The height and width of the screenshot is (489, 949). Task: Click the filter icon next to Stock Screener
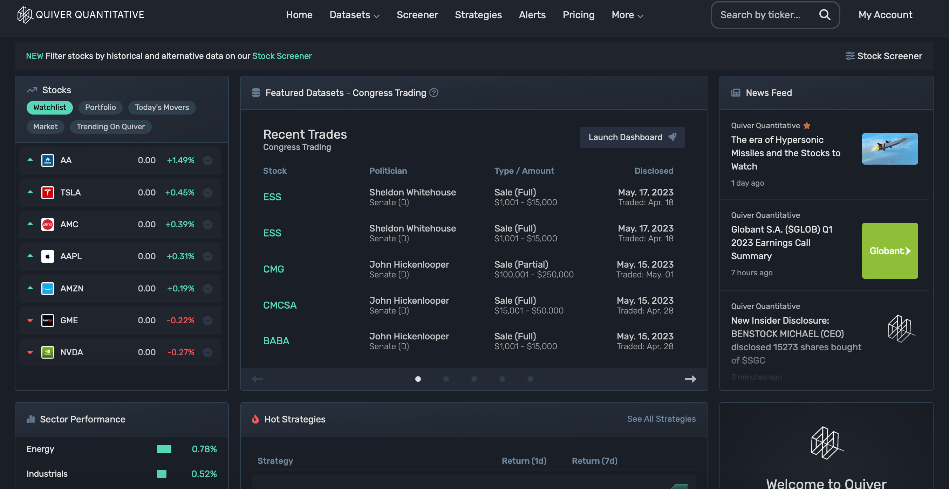point(850,56)
